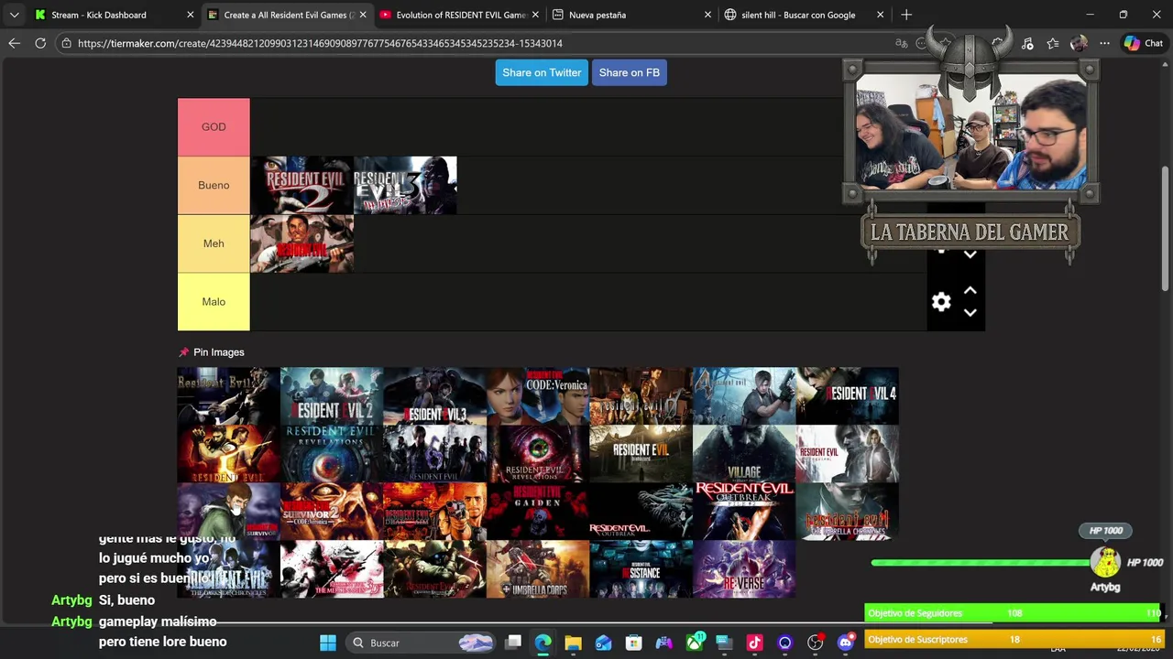The image size is (1173, 659).
Task: Pick the RE:Verse image
Action: pos(744,569)
